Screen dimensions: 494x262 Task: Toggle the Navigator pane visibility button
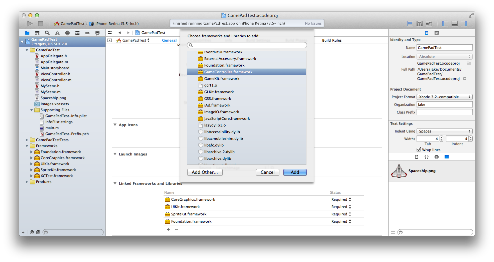[445, 24]
